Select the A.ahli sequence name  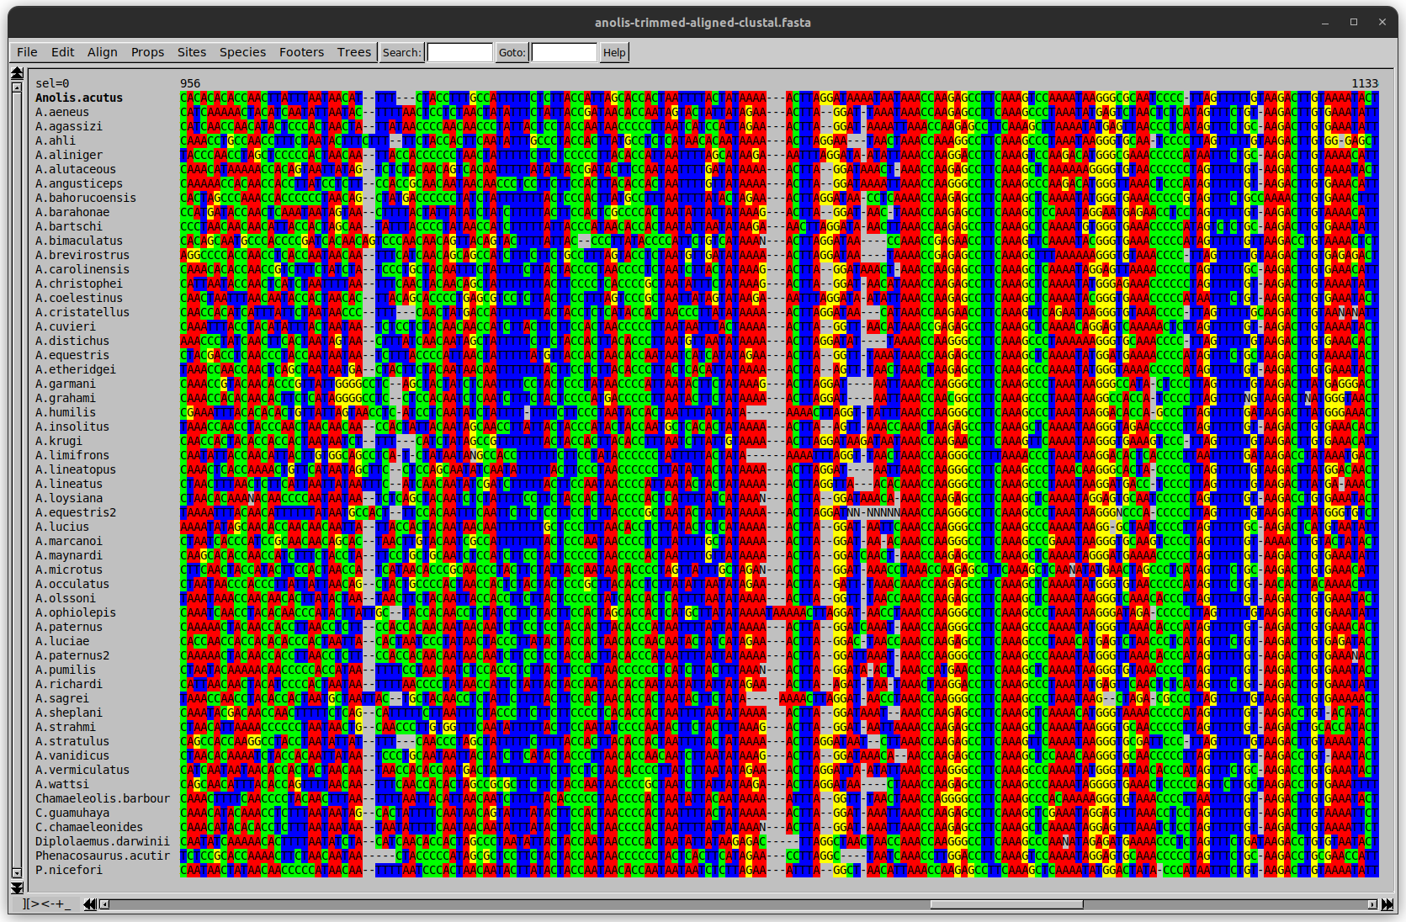(56, 140)
